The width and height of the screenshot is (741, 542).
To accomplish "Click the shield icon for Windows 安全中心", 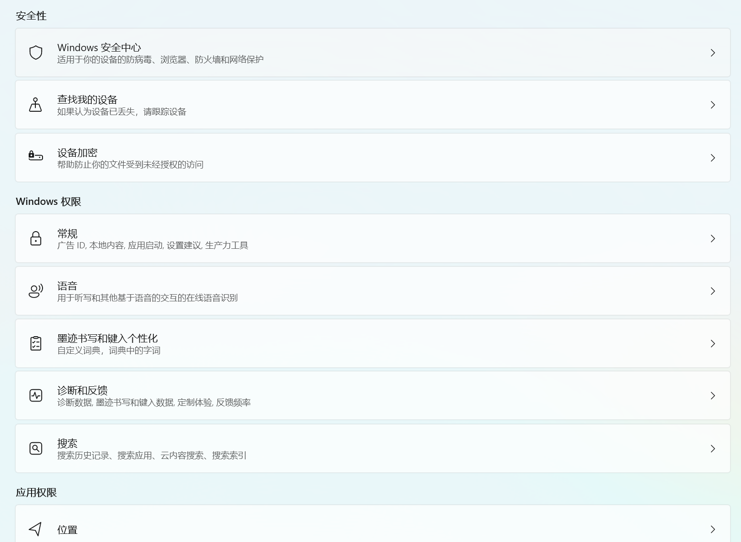I will pos(36,53).
